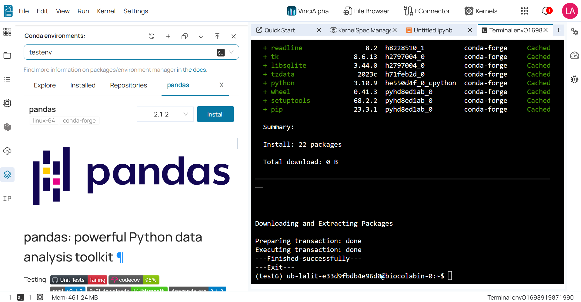581x302 pixels.
Task: Close the pandas package tab
Action: (222, 85)
